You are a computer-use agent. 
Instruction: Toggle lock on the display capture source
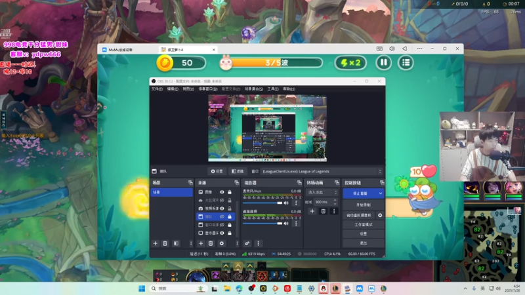tap(229, 233)
